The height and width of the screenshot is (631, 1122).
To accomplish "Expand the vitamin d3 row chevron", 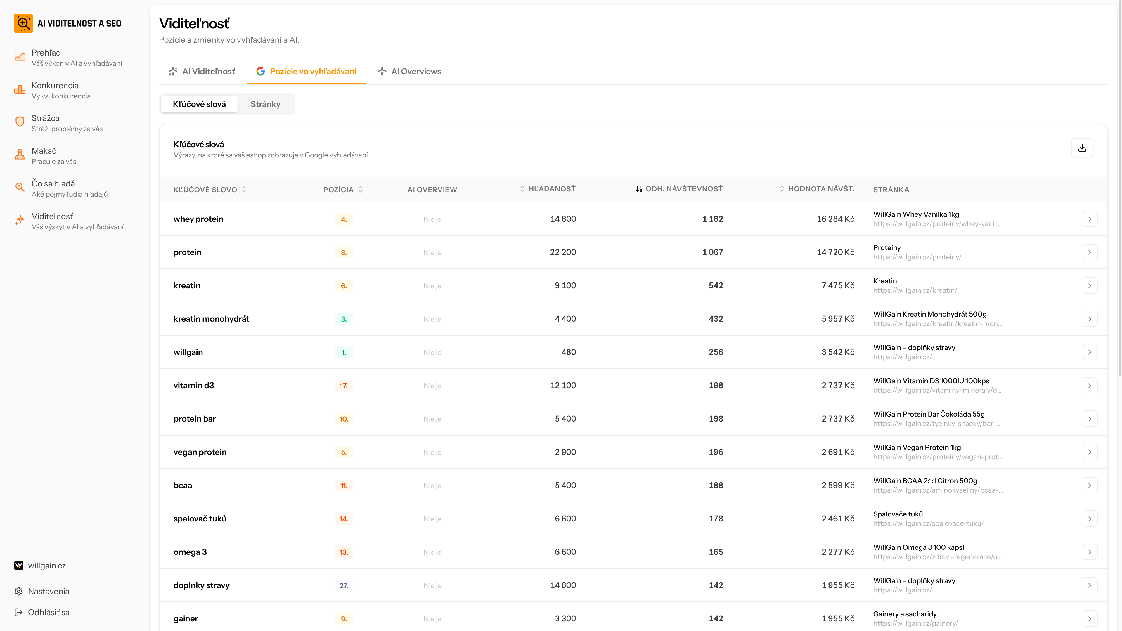I will pyautogui.click(x=1089, y=385).
